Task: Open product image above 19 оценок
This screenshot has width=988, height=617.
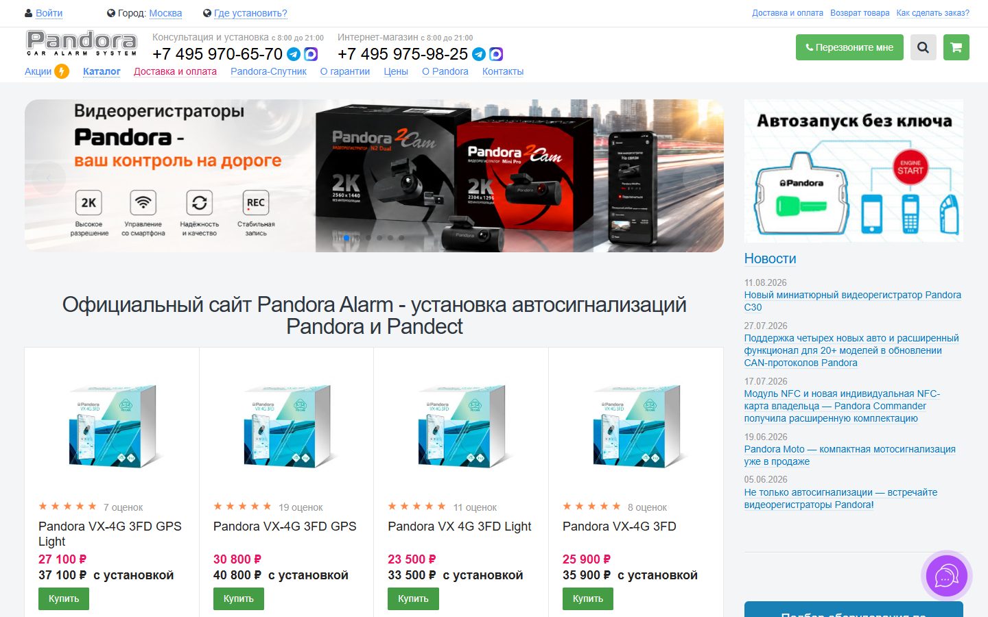Action: (x=287, y=425)
